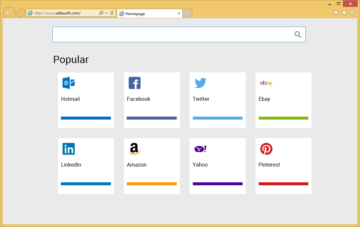Open the Hotmail link label

(70, 99)
